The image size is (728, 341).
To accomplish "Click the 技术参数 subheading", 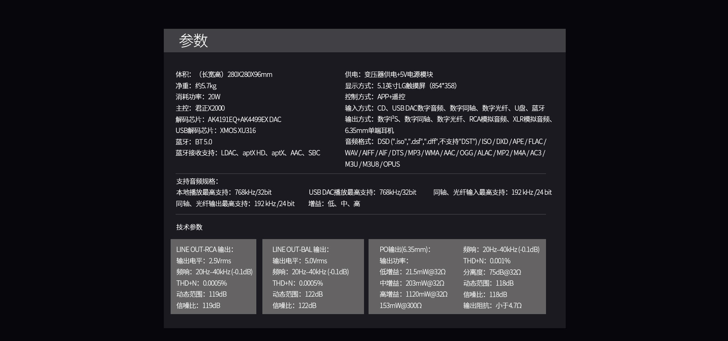I will (x=189, y=227).
